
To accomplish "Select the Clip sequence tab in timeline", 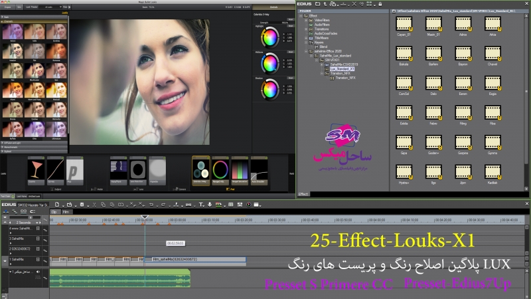I will 54,212.
